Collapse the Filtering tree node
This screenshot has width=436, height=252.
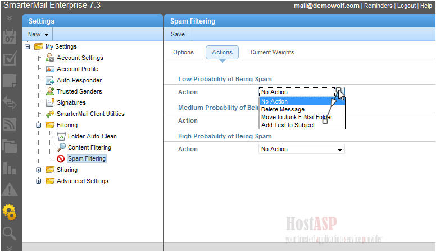coord(38,125)
